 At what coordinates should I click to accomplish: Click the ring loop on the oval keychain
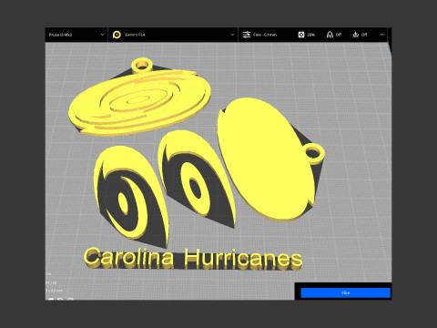[x=314, y=153]
